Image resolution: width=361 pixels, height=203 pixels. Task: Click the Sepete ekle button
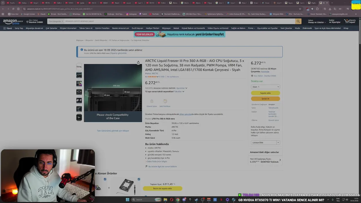click(265, 93)
